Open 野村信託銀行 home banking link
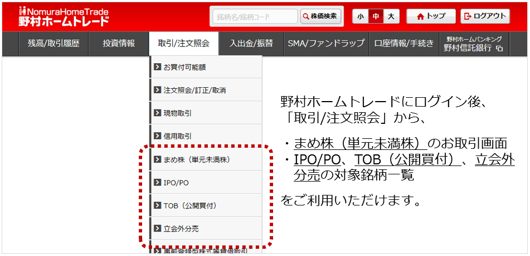The height and width of the screenshot is (256, 530). click(x=474, y=43)
